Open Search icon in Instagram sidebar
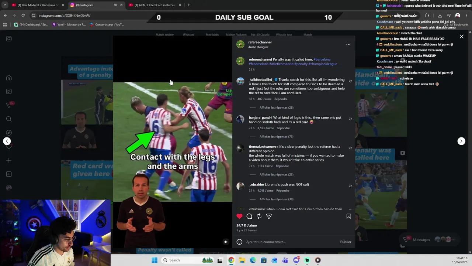 9,119
